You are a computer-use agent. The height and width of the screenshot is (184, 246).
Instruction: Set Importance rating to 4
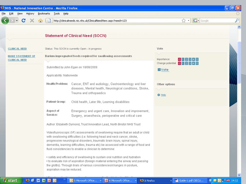click(x=193, y=59)
